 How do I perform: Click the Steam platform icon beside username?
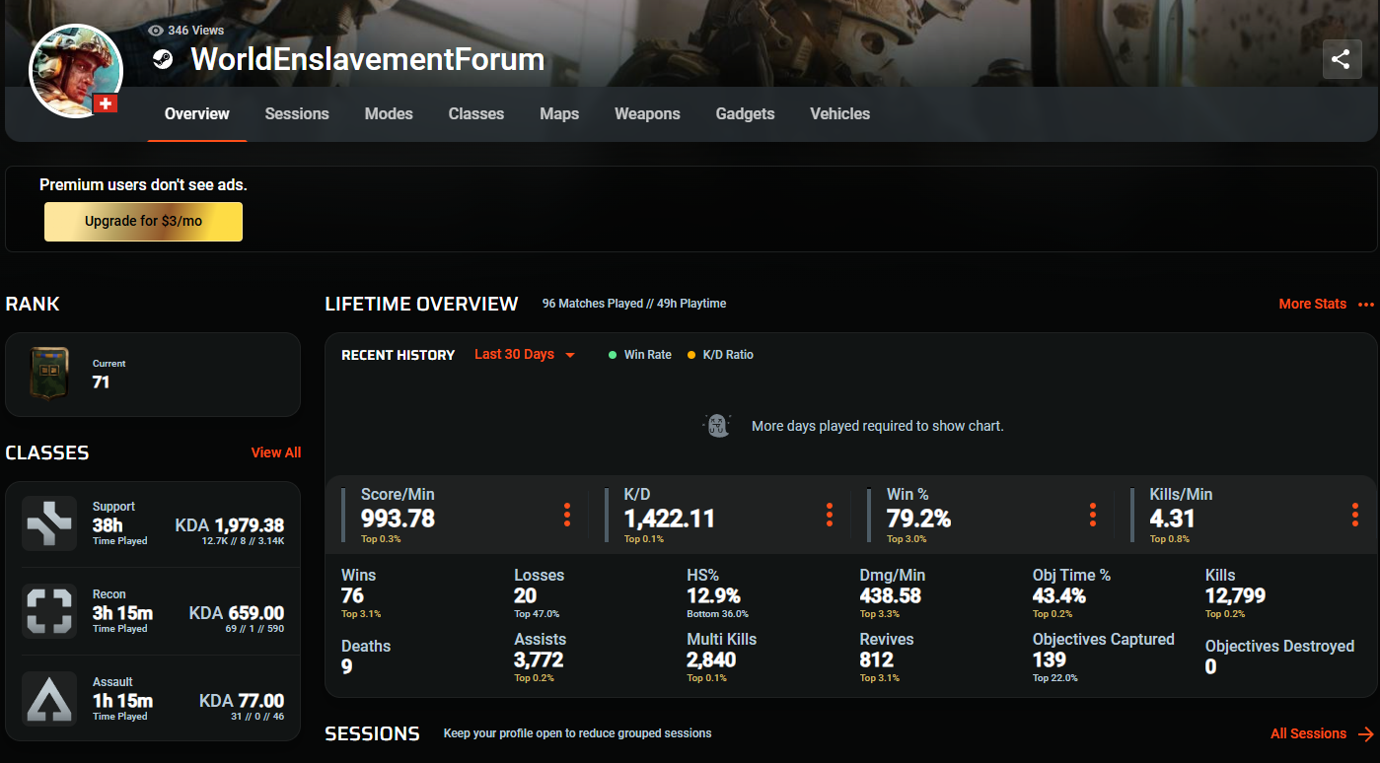coord(163,60)
